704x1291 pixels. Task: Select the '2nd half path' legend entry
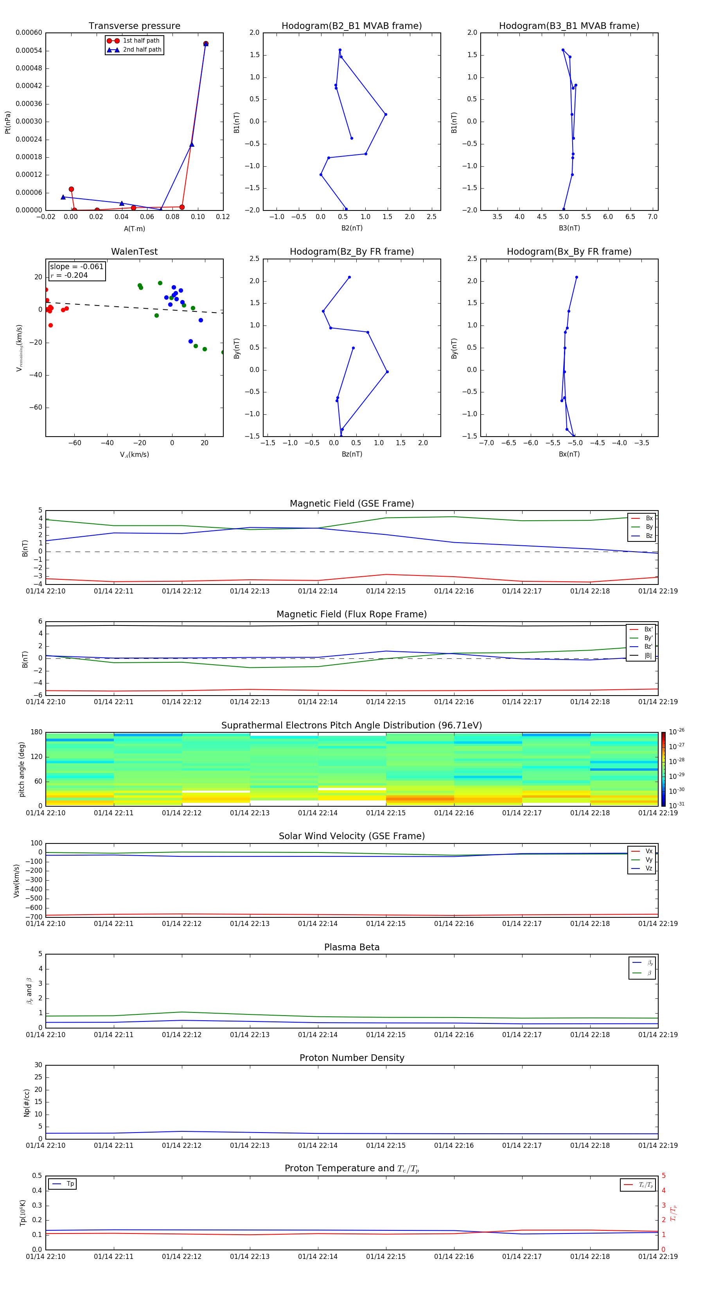tap(134, 50)
